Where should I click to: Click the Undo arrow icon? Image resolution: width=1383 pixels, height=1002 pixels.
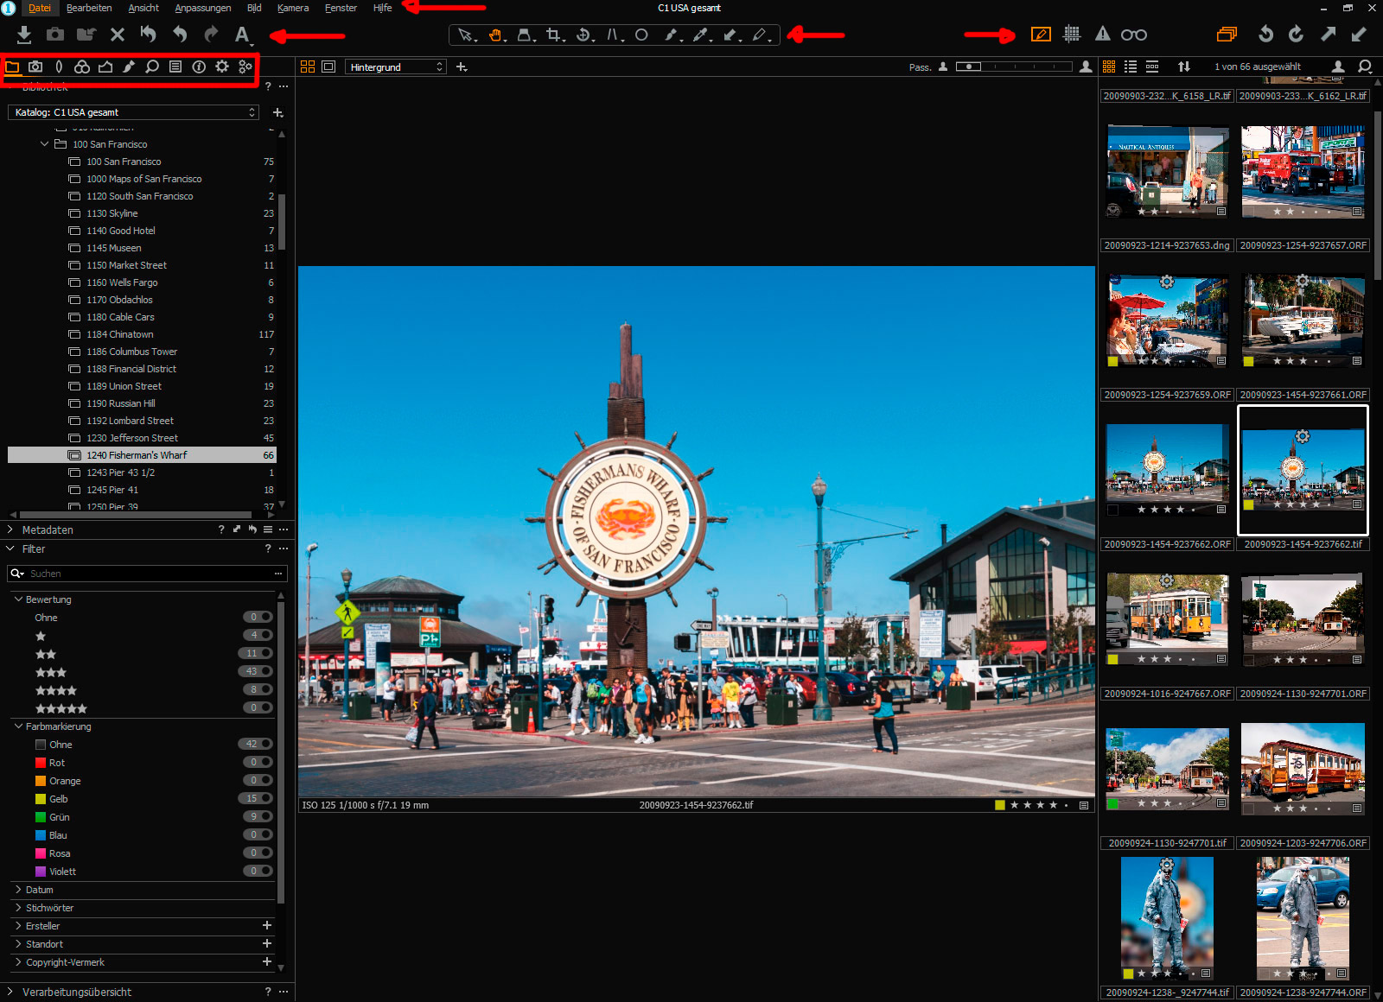(180, 35)
